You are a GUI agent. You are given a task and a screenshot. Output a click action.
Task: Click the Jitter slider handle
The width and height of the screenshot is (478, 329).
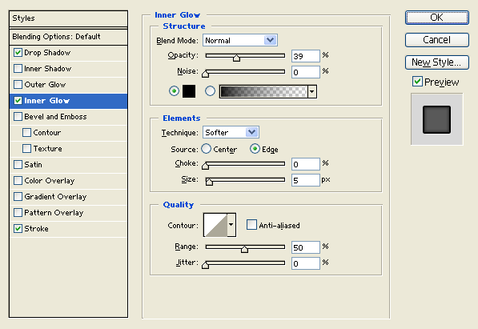[x=206, y=265]
